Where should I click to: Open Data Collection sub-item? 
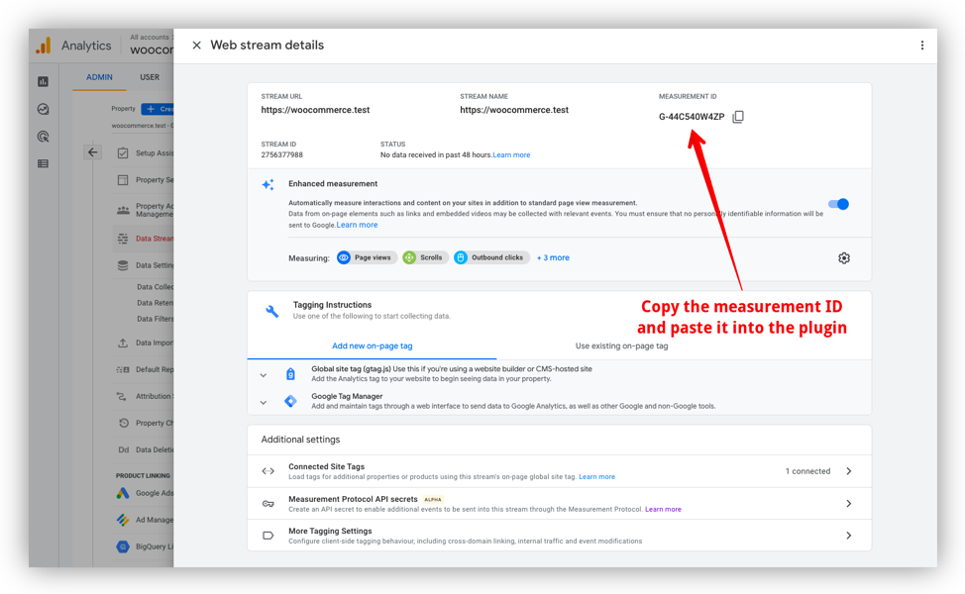pos(156,286)
